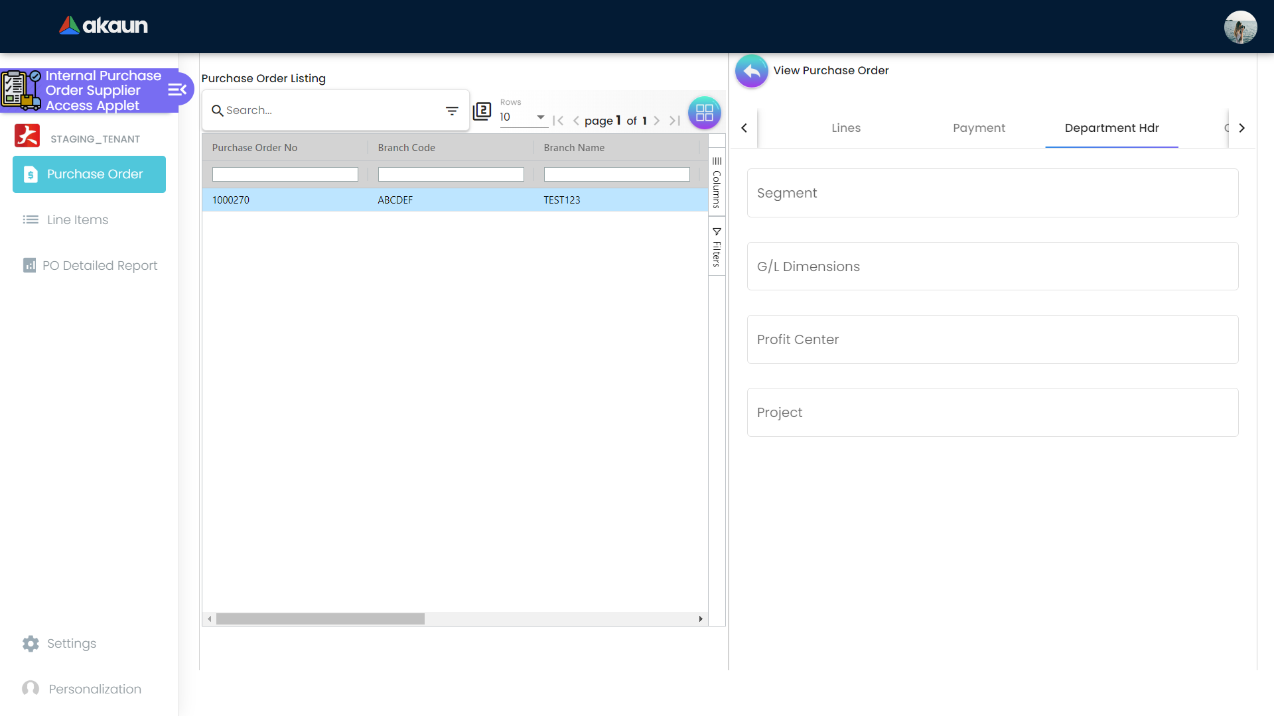Click the horizontal scrollbar of listing

(x=320, y=619)
